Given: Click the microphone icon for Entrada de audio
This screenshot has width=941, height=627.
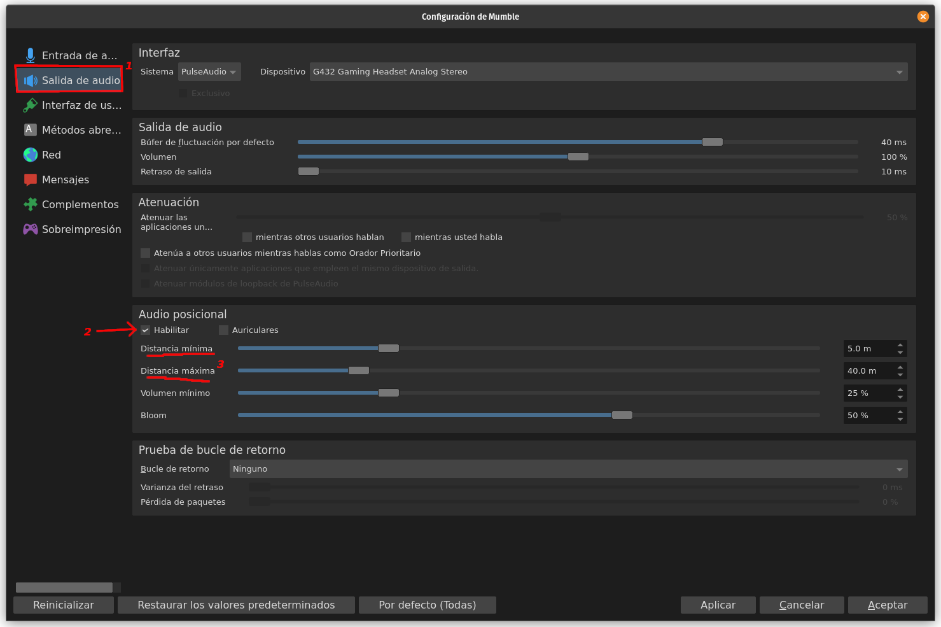Looking at the screenshot, I should (30, 55).
